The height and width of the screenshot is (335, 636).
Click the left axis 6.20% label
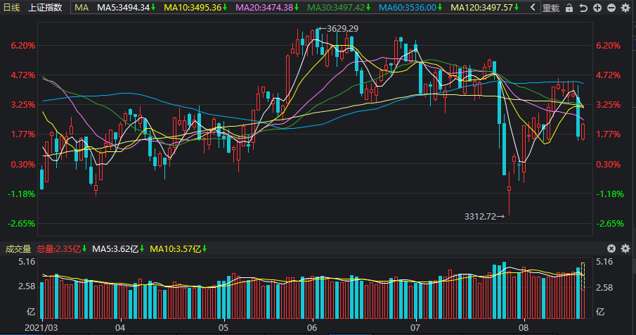pyautogui.click(x=23, y=46)
